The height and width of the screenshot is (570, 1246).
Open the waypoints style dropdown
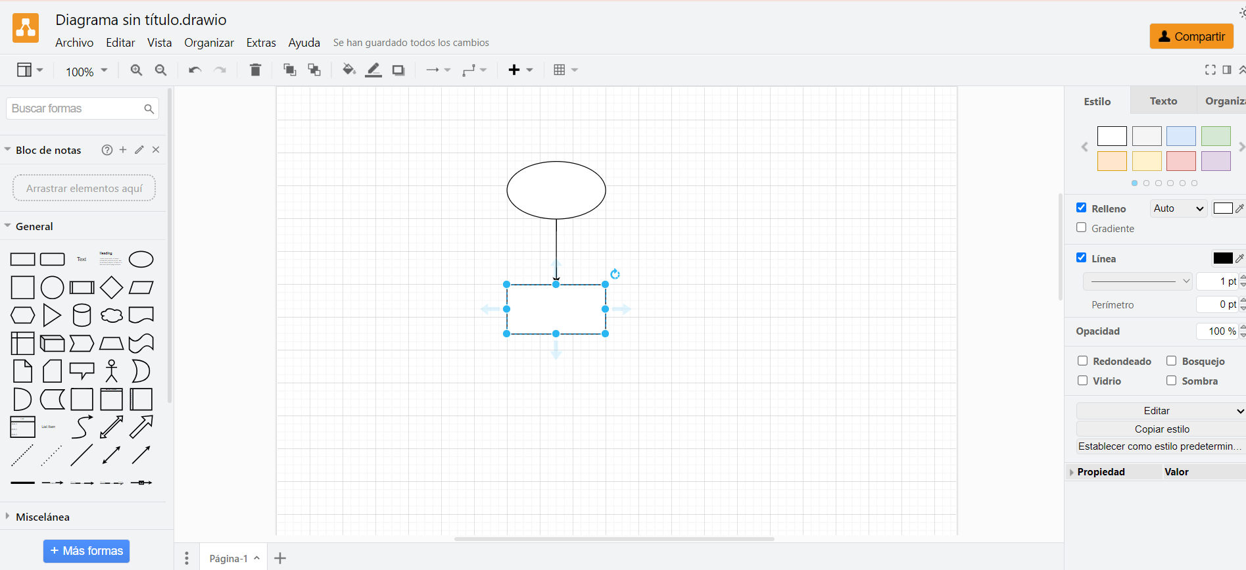[x=474, y=70]
